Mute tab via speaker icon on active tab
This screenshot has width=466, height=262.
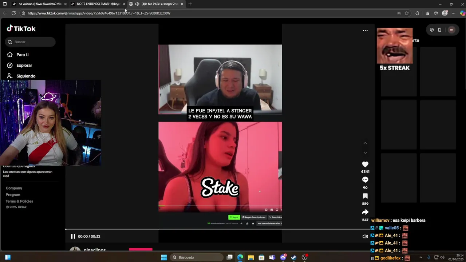[x=137, y=4]
